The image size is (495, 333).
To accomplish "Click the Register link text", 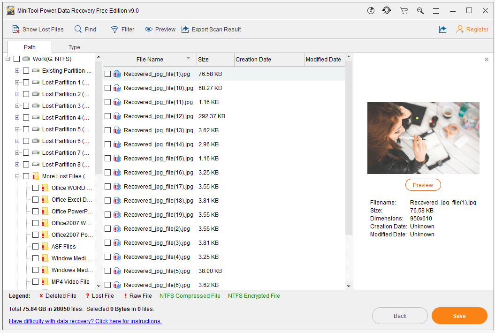I will [477, 30].
